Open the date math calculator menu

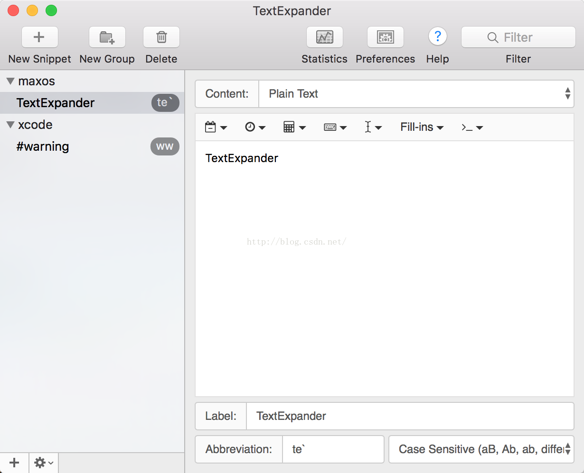(x=294, y=127)
